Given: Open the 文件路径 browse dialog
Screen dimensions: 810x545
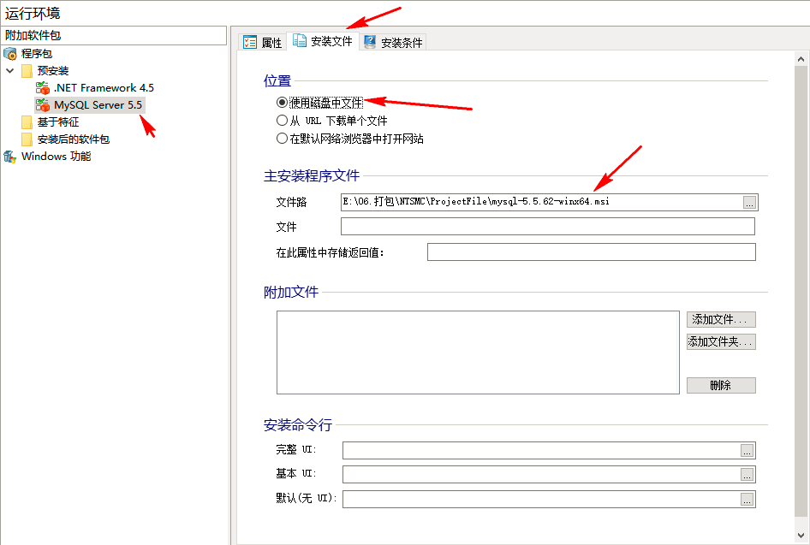Looking at the screenshot, I should coord(750,202).
